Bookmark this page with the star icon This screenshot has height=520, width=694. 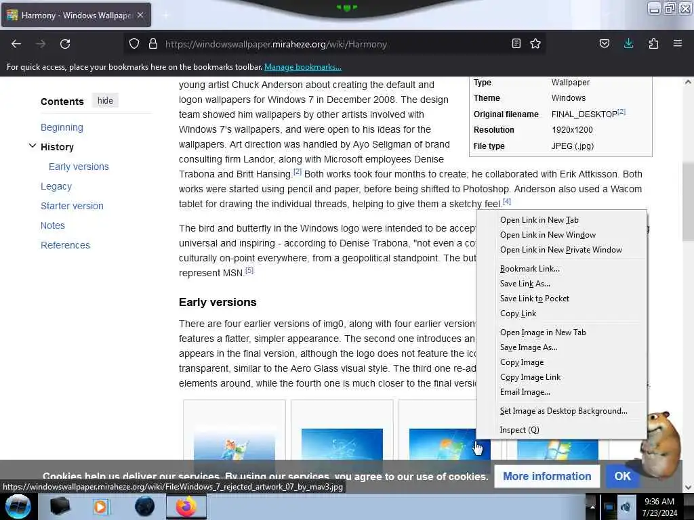pyautogui.click(x=535, y=44)
